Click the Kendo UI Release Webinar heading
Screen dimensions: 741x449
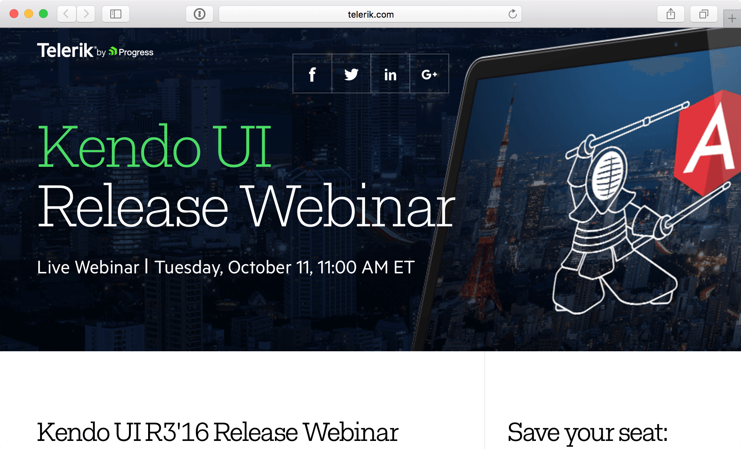tap(246, 176)
